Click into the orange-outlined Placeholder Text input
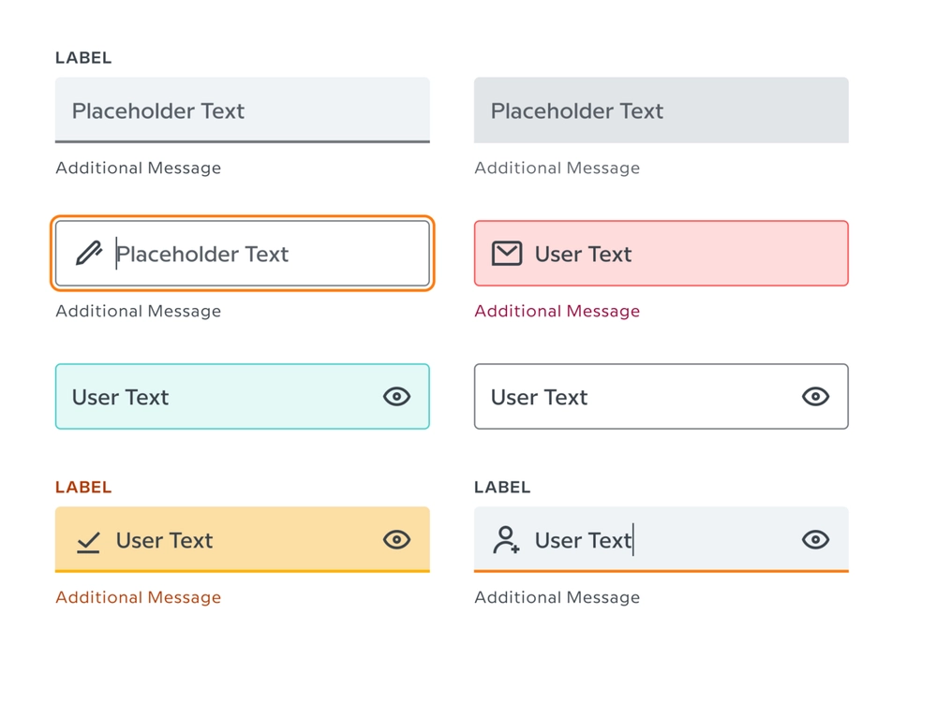Viewport: 937px width, 702px height. (x=243, y=253)
